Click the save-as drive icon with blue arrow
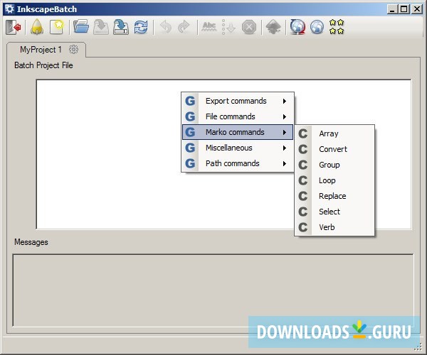Viewport: 427px width, 355px height. tap(121, 27)
